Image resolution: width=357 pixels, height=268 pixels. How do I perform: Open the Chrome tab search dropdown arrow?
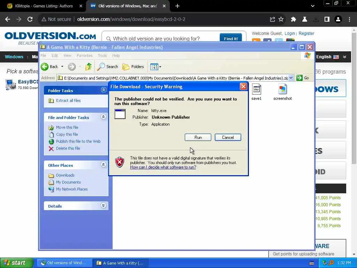pos(313,6)
